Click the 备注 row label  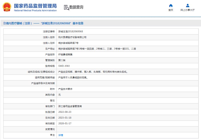[52, 100]
